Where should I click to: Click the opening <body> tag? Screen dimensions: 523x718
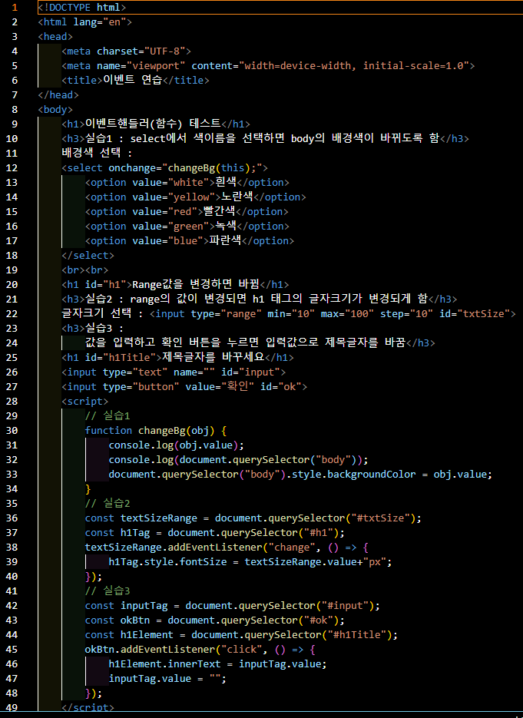coord(55,110)
